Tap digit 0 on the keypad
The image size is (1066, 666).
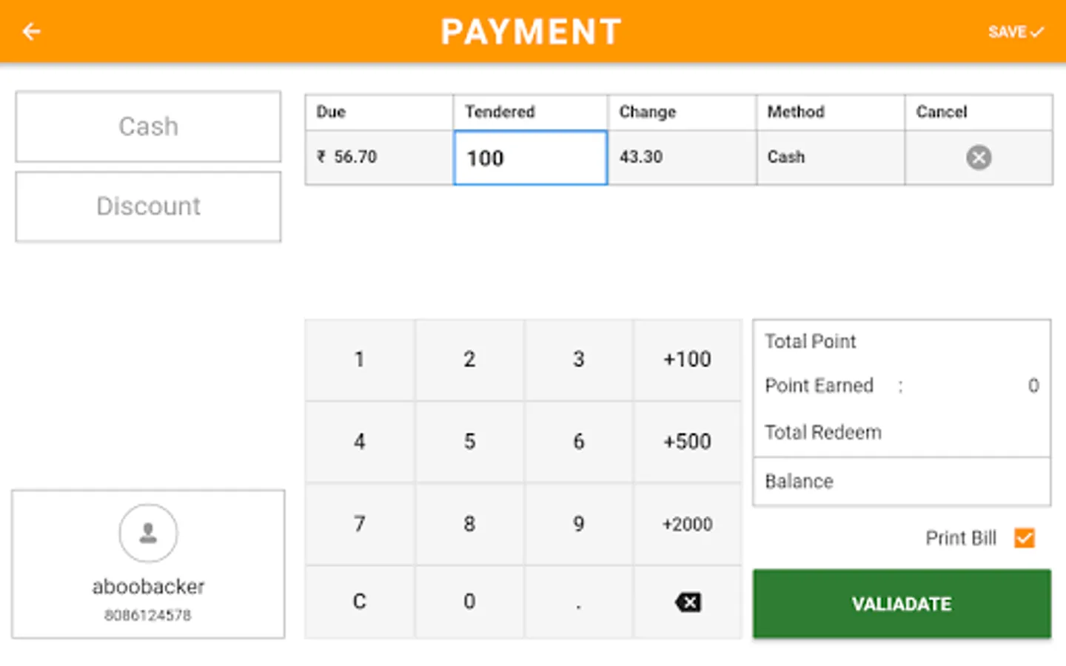tap(469, 602)
